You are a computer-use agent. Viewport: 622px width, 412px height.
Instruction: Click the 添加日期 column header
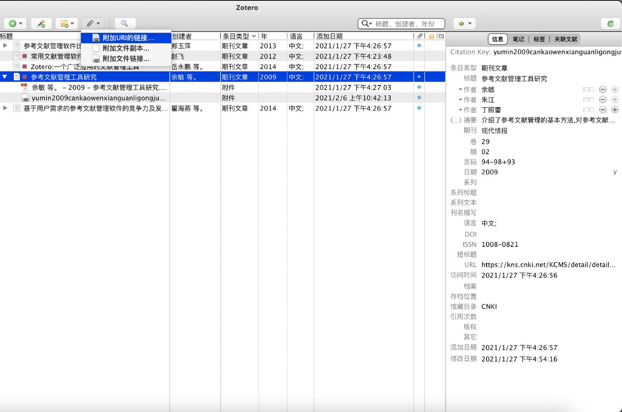(364, 36)
